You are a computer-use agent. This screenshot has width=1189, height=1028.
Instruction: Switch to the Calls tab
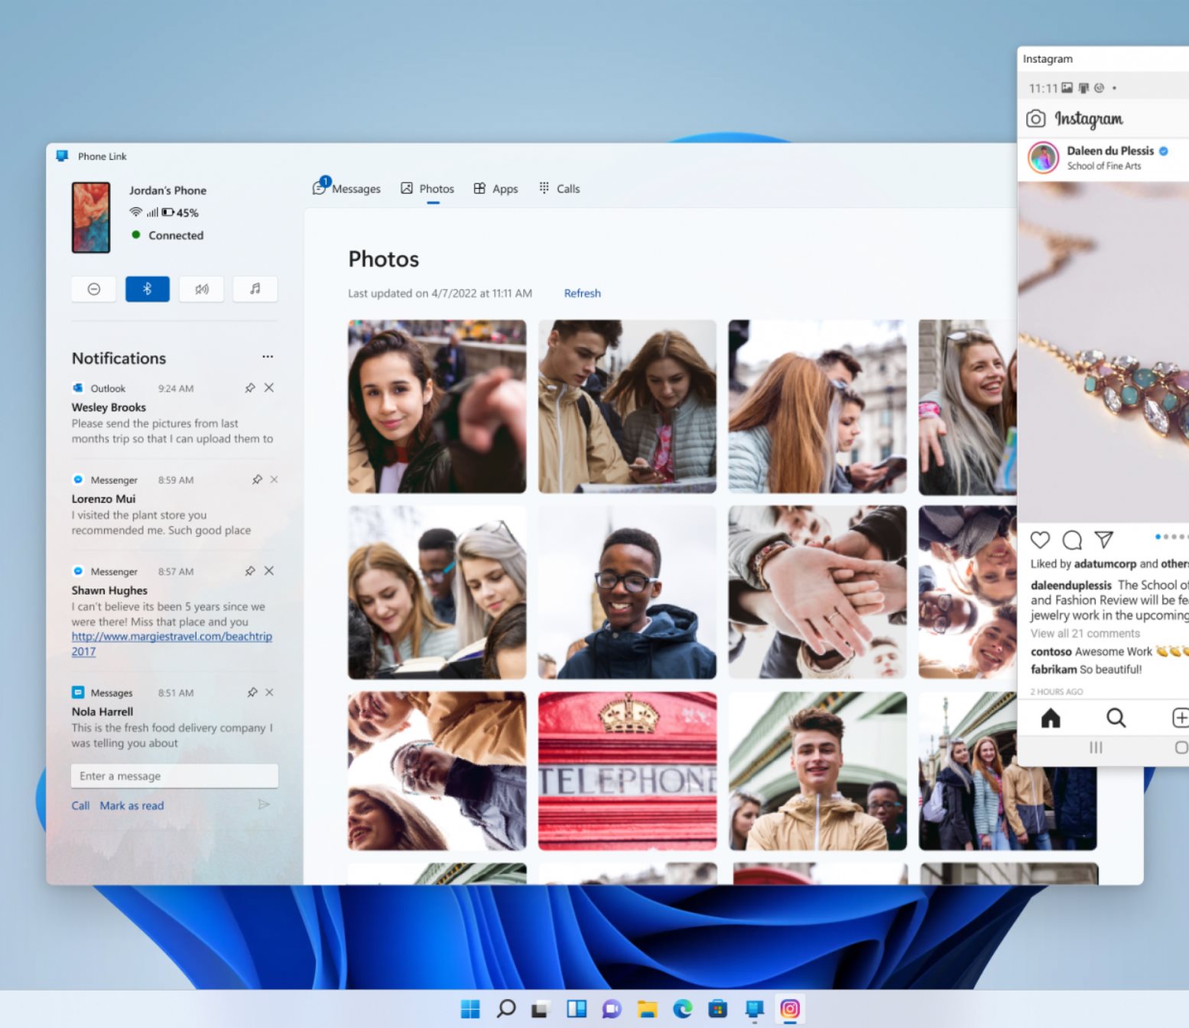tap(560, 188)
